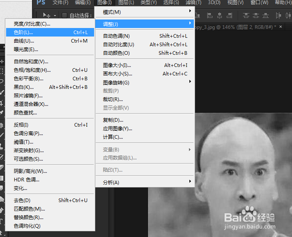Choose 黑白(K)... command
This screenshot has height=237, width=292.
50,87
